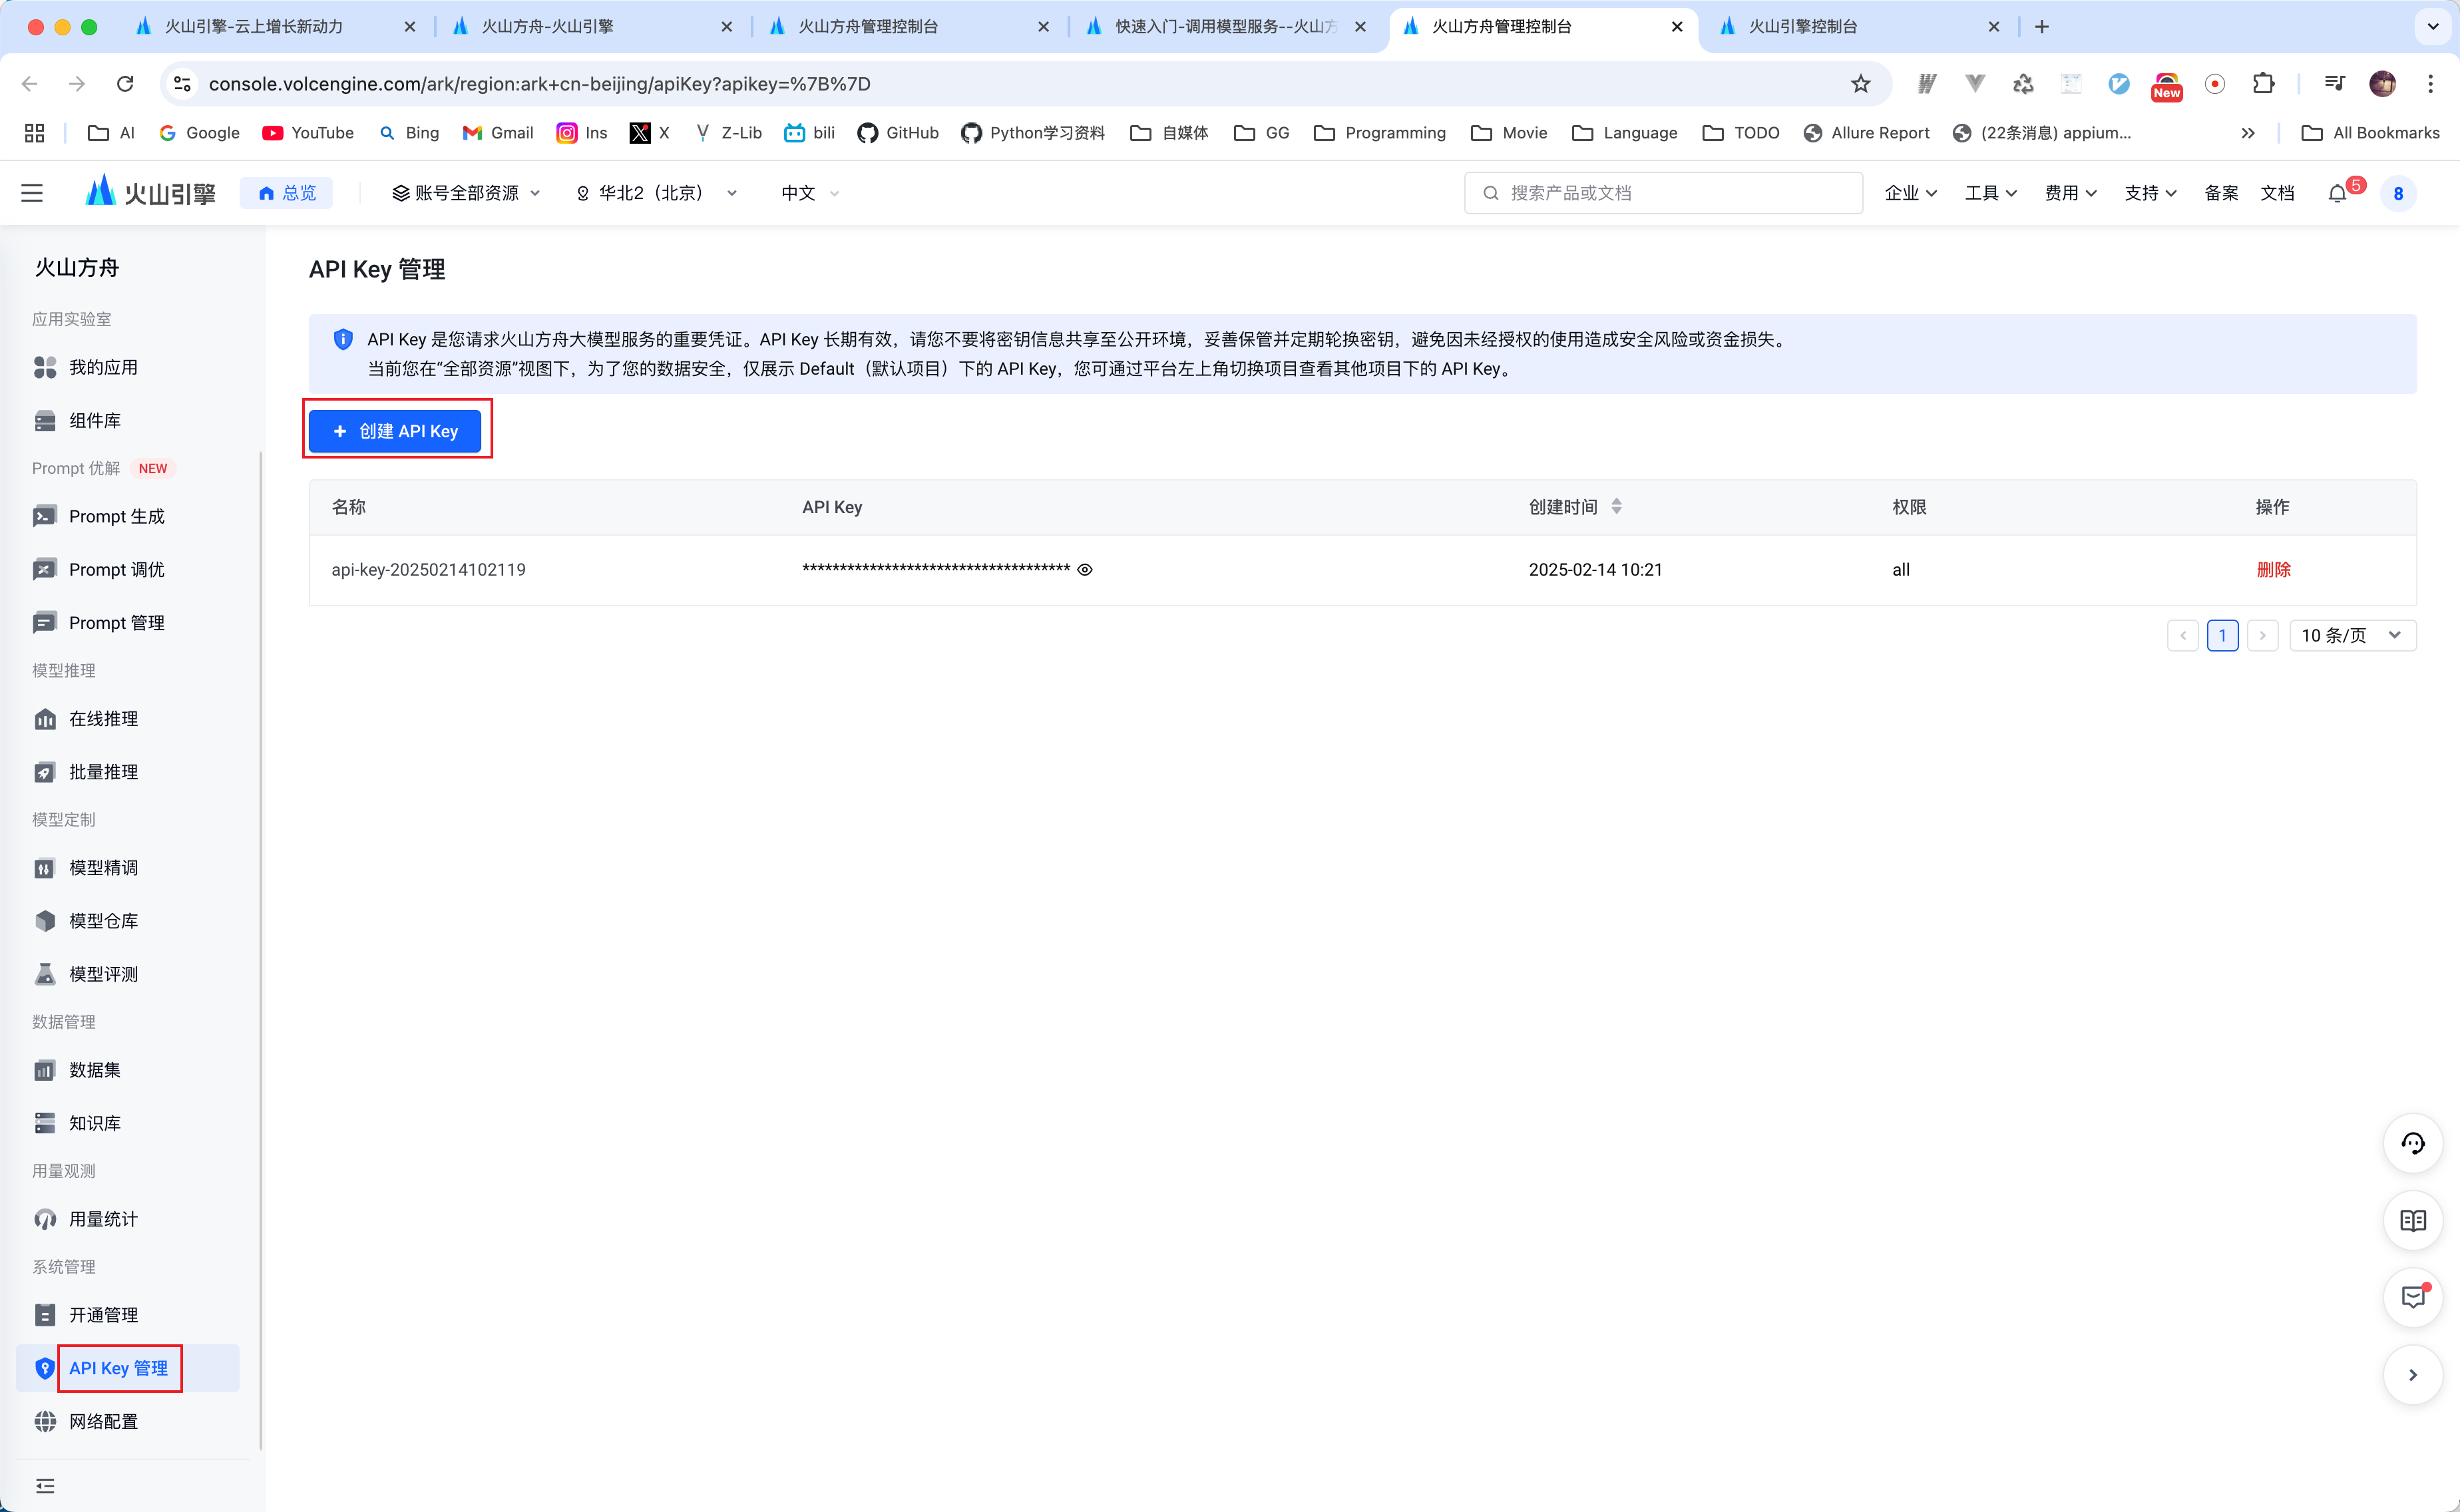This screenshot has width=2460, height=1512.
Task: Select API Key 管理 in the sidebar
Action: click(x=127, y=1367)
